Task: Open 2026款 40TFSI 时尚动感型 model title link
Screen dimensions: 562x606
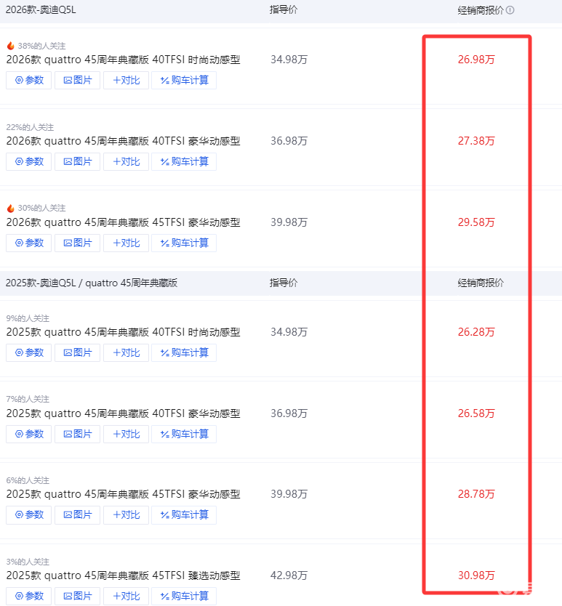Action: coord(123,60)
